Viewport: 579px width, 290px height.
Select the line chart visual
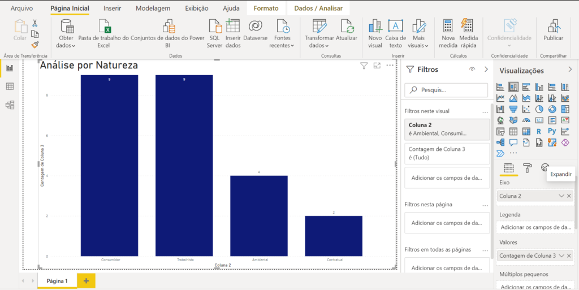(500, 98)
